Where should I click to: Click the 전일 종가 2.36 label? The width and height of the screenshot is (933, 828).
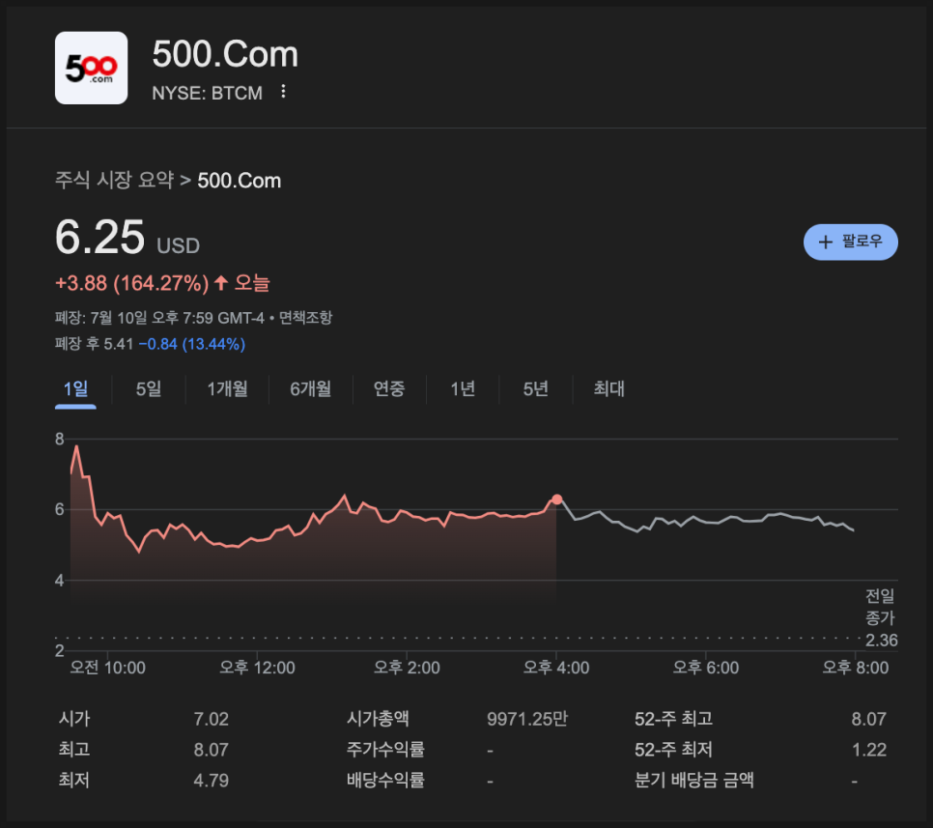click(881, 618)
